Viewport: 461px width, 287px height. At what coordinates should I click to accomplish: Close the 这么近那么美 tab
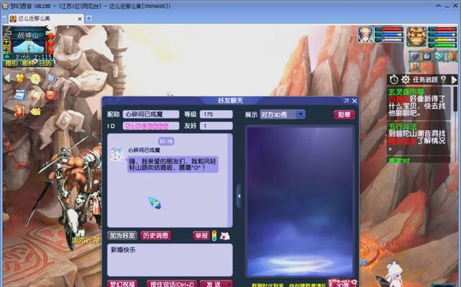pos(80,19)
